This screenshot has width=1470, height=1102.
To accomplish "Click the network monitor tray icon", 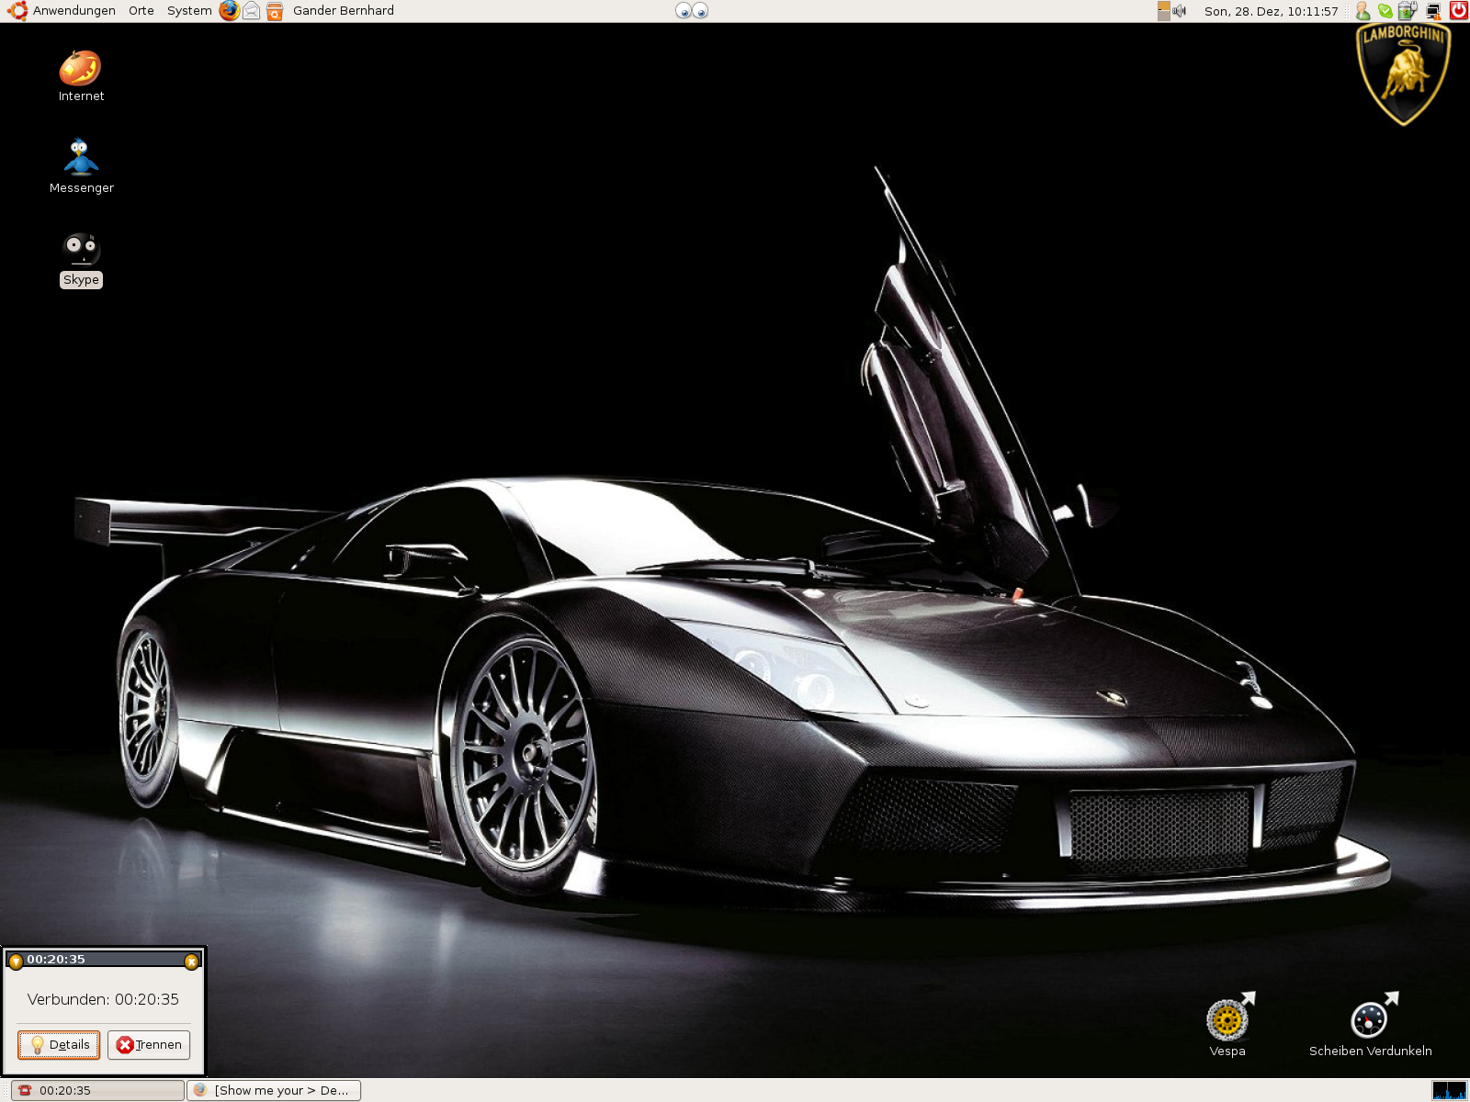I will tap(1432, 11).
